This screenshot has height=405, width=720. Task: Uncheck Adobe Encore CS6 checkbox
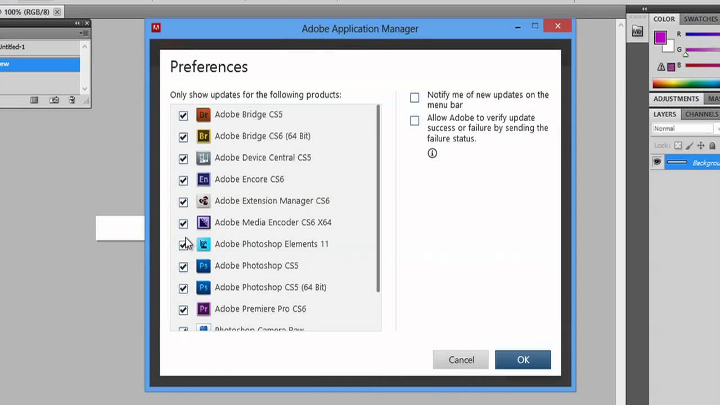(x=183, y=180)
